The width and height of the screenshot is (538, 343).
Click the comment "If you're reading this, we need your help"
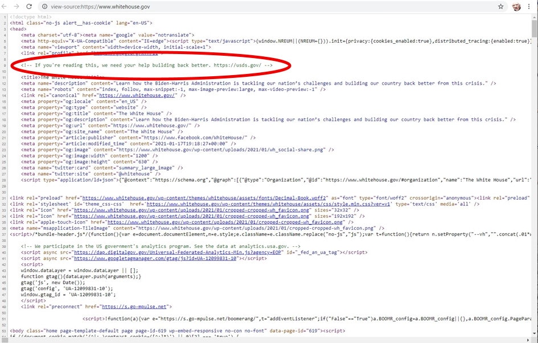pos(147,65)
